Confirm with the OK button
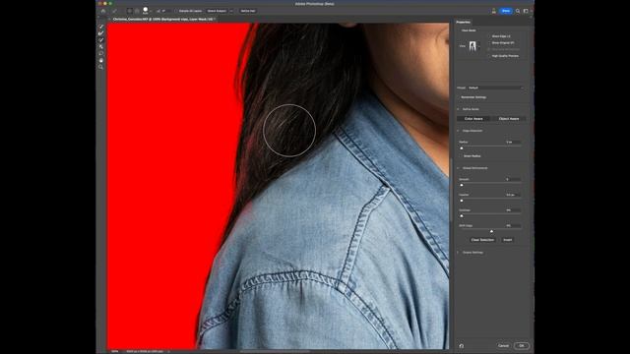The height and width of the screenshot is (354, 630). coord(522,345)
